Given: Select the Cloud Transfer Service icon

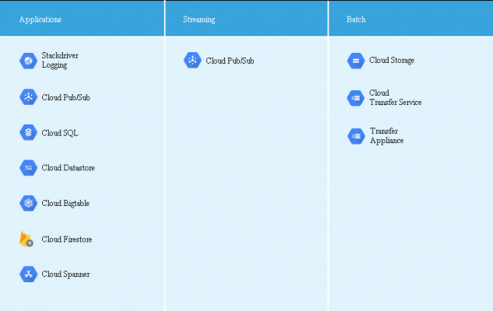Looking at the screenshot, I should tap(356, 98).
